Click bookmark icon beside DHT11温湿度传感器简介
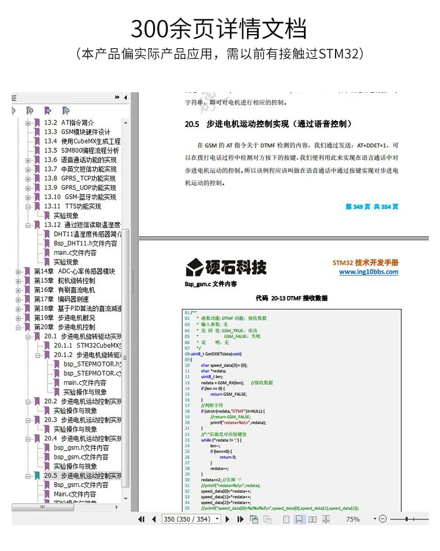 [x=47, y=234]
